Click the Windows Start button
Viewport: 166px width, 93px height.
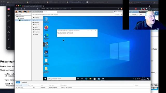(45, 79)
